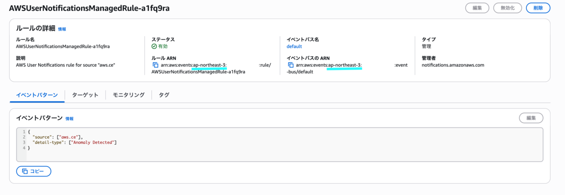Screen dimensions: 565x195
Task: Copy the rule ARN using its copy icon
Action: click(155, 65)
